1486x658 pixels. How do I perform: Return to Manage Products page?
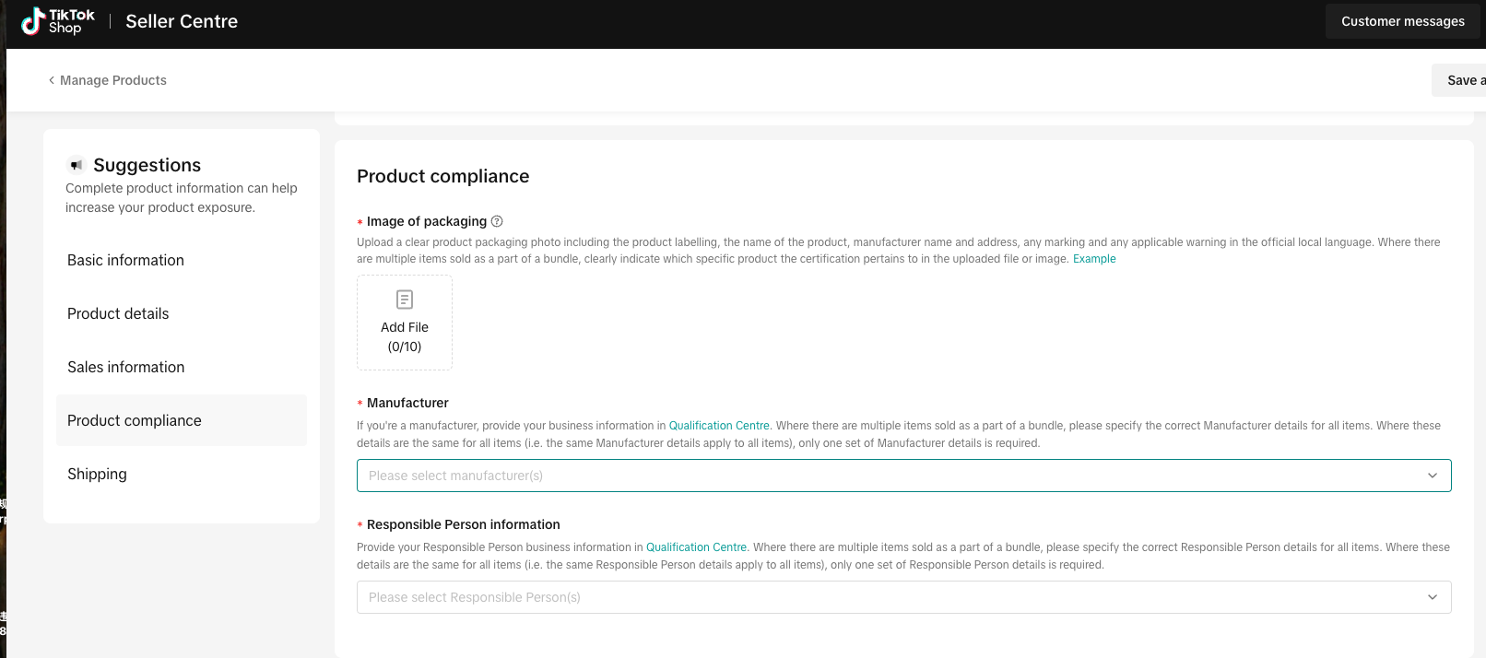[x=113, y=80]
